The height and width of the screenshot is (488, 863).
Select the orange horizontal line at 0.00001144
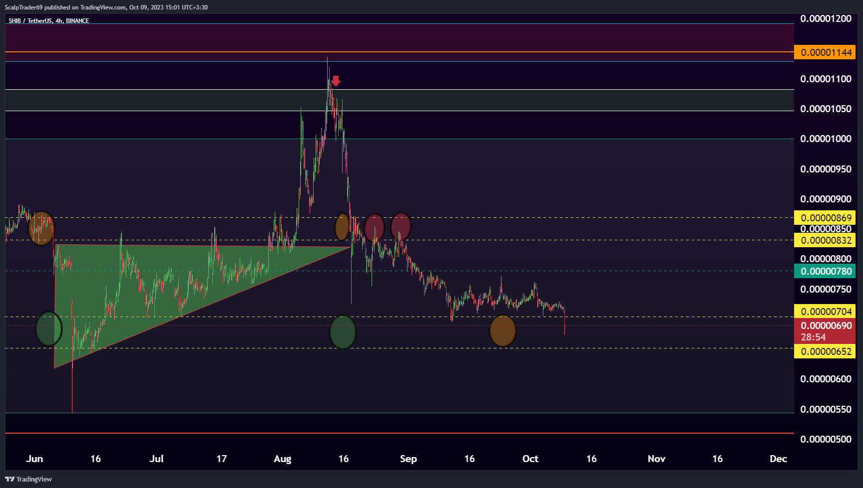click(400, 52)
